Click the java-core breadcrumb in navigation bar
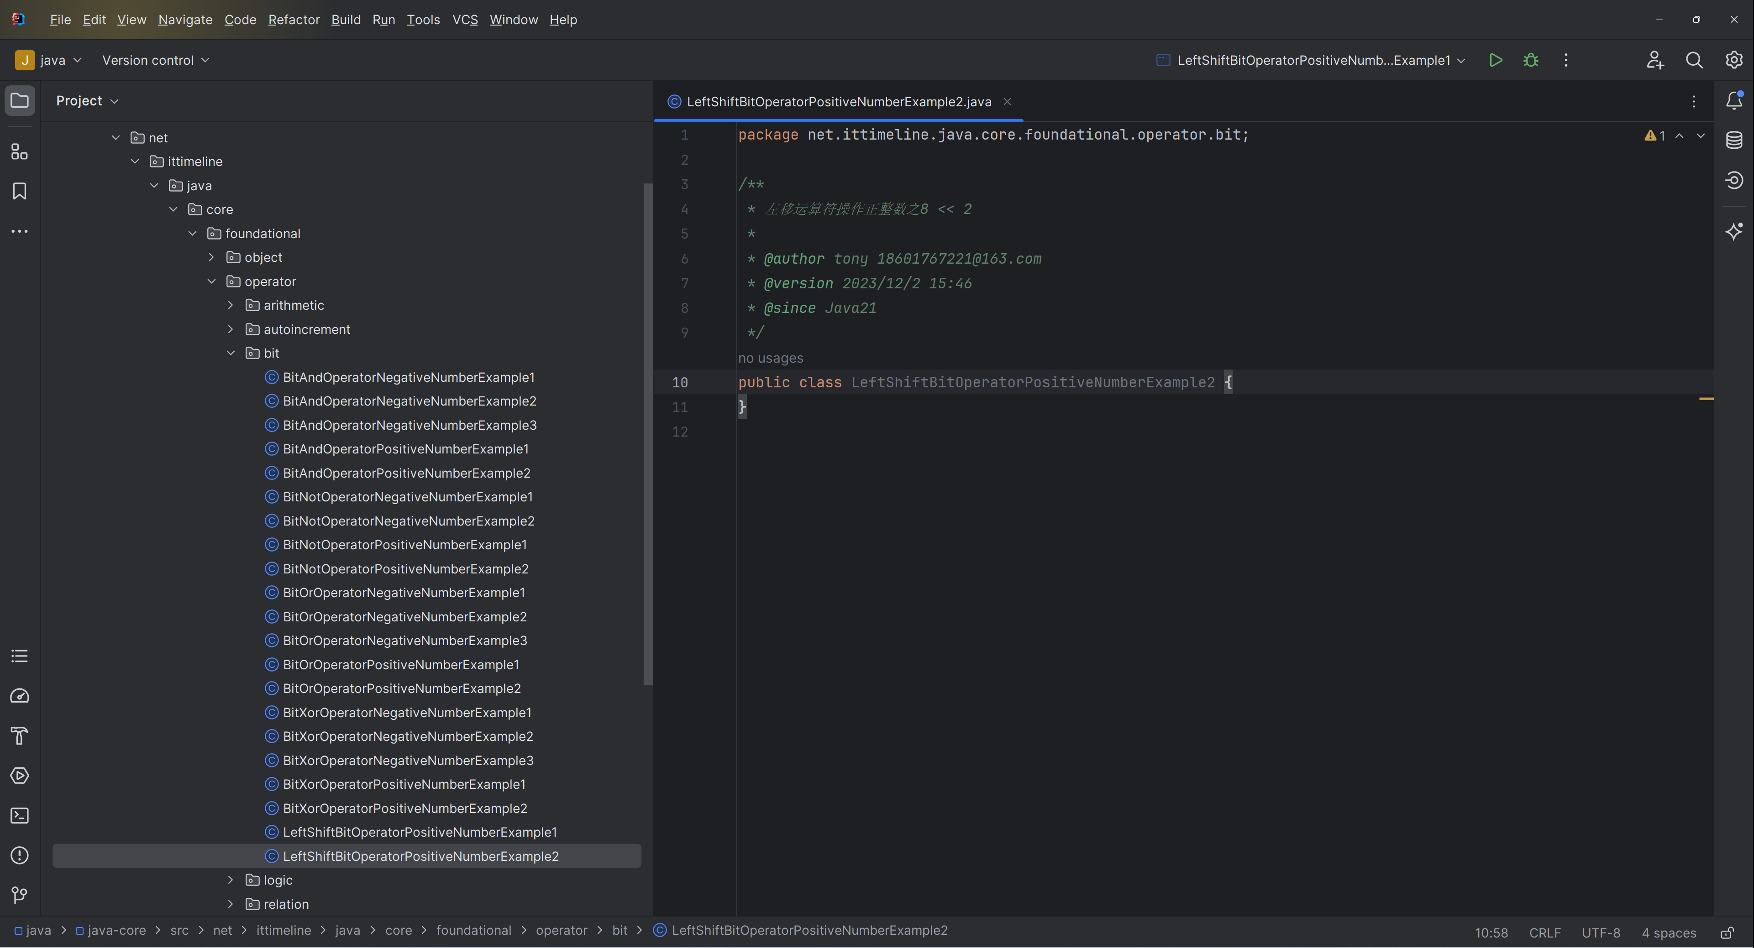Screen dimensions: 1754x948 coord(111,930)
